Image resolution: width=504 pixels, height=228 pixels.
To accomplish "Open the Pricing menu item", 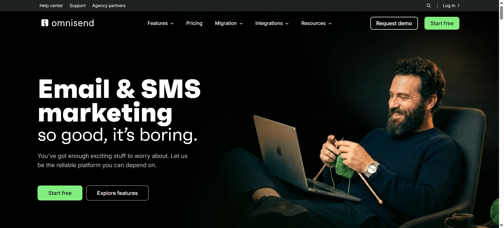I will click(194, 23).
